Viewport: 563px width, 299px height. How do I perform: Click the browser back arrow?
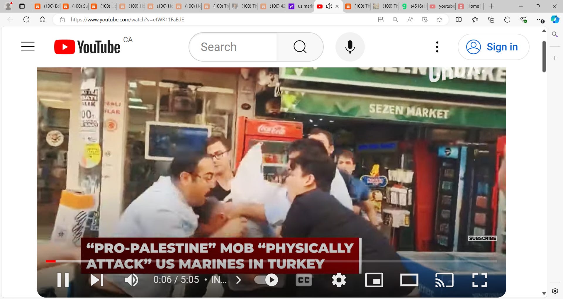pos(10,20)
